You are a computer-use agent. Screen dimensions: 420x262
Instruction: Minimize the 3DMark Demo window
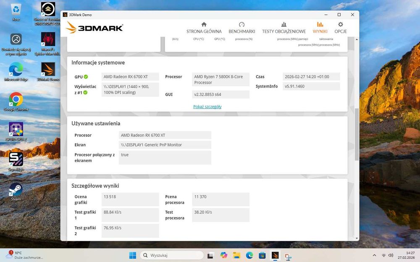click(x=326, y=15)
